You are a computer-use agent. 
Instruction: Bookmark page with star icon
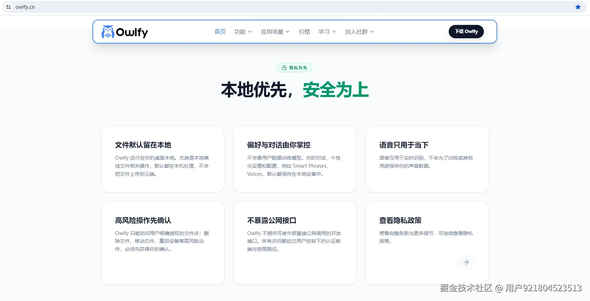[x=578, y=7]
